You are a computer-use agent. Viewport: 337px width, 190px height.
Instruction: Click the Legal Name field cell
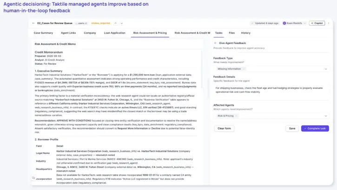43,153
